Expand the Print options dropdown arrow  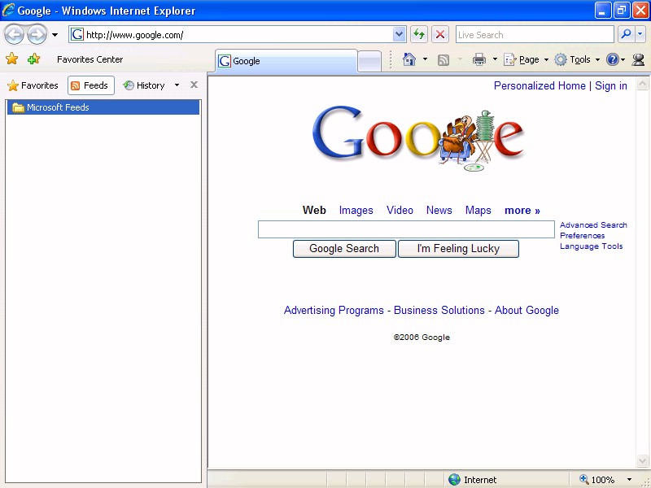click(x=495, y=59)
